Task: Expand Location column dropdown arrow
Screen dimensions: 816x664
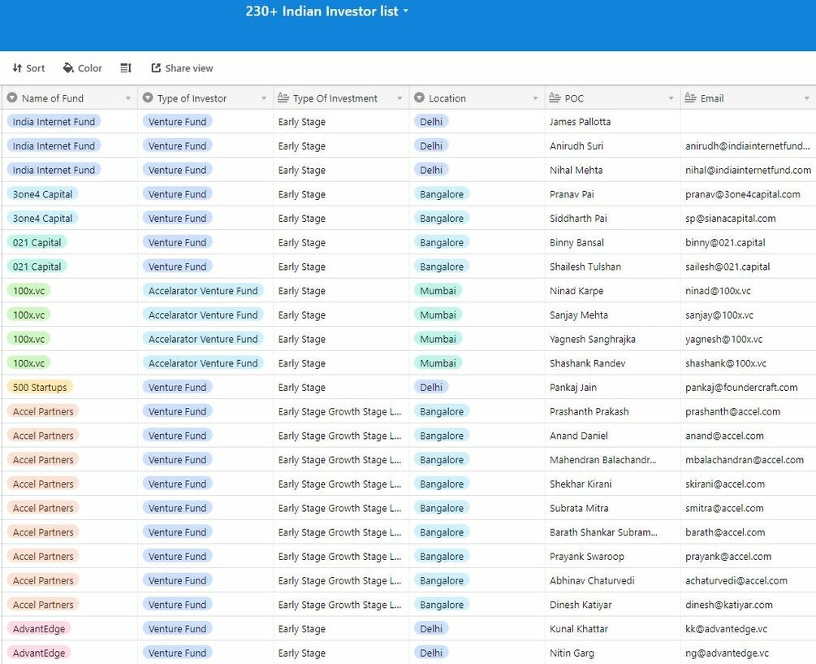Action: (535, 98)
